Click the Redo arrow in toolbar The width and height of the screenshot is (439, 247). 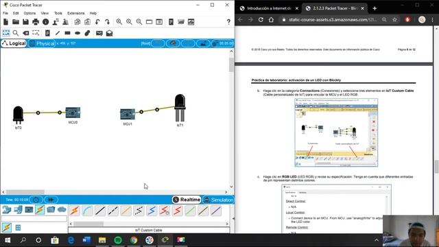click(x=108, y=22)
